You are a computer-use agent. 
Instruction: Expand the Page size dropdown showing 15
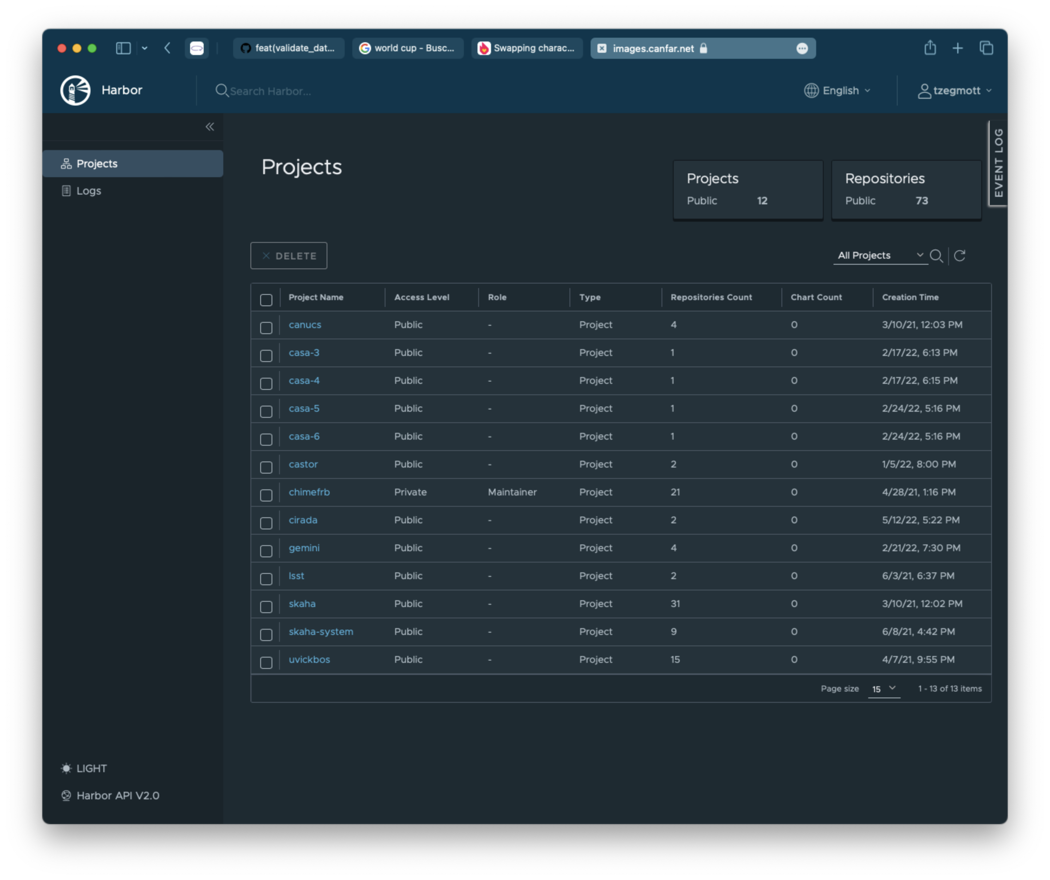coord(884,689)
